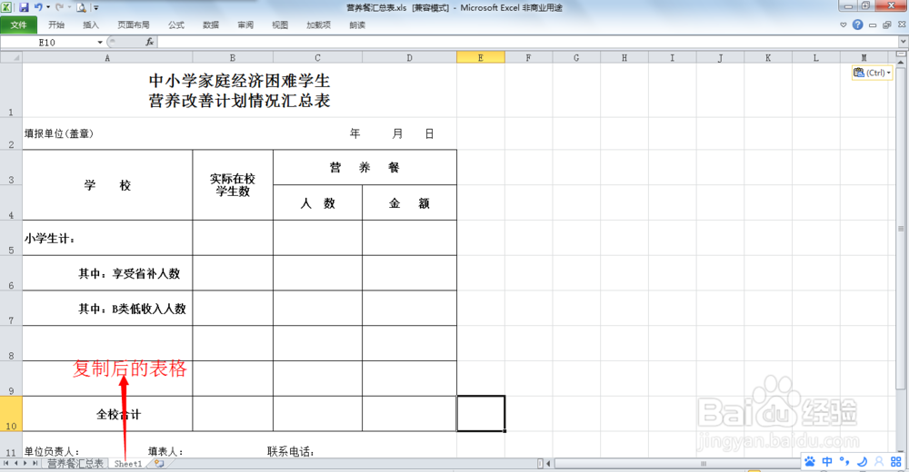Restore the workbook window inside Excel
This screenshot has height=472, width=909.
click(887, 25)
